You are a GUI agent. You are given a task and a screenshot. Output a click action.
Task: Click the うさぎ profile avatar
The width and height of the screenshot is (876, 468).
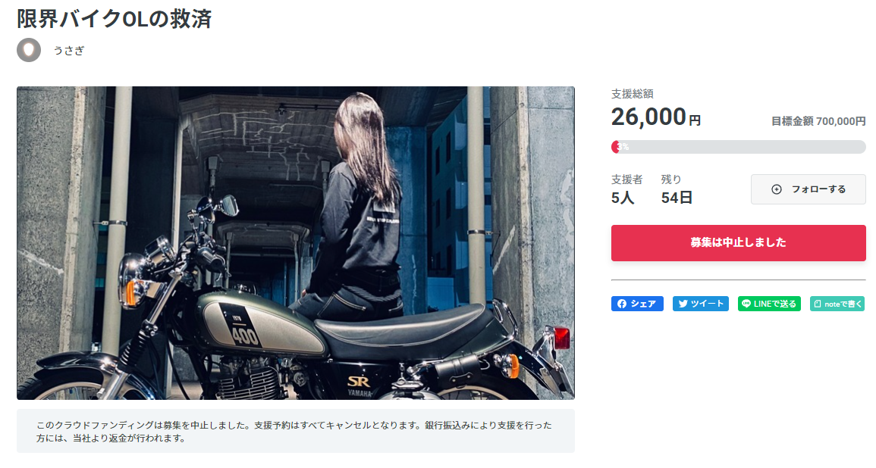point(29,50)
